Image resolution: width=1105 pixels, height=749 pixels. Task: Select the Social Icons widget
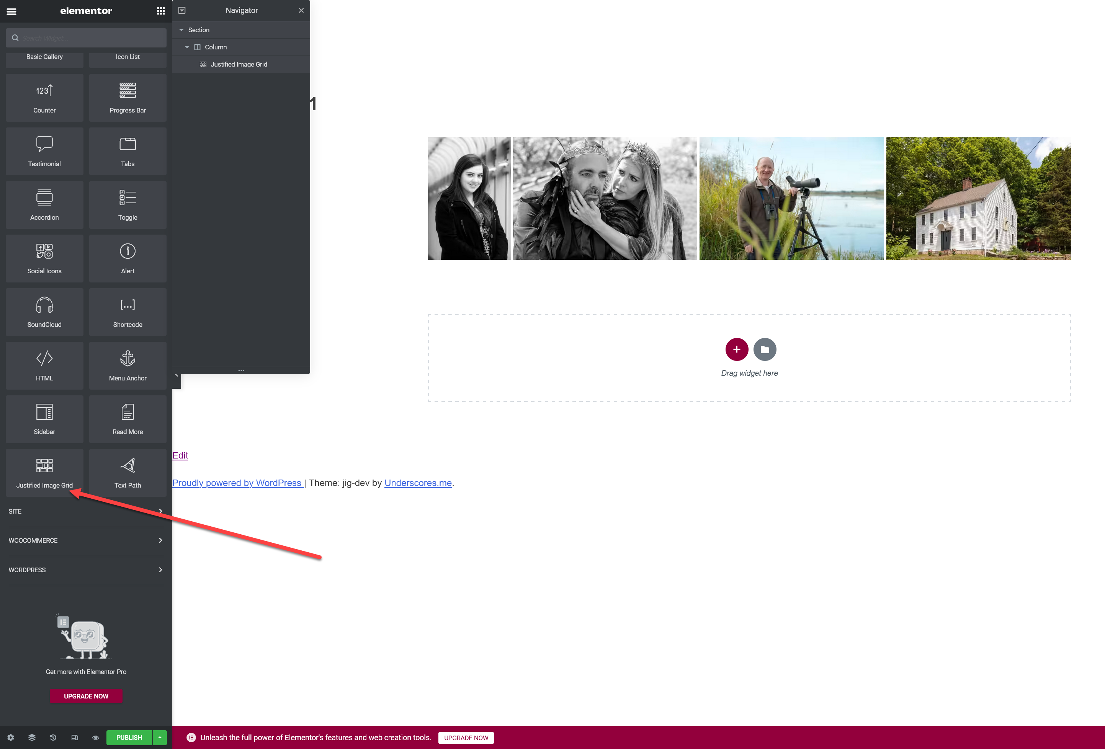tap(44, 259)
